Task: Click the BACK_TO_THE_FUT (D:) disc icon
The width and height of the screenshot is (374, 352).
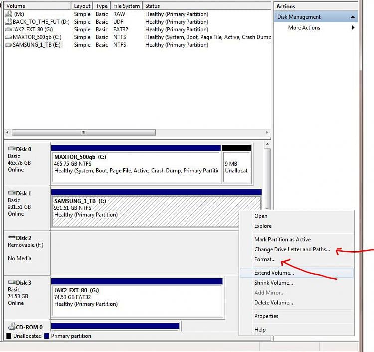Action: pos(8,22)
